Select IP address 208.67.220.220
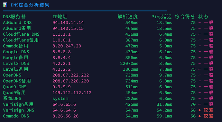Screen dimensions: 222x122 click(x=71, y=81)
